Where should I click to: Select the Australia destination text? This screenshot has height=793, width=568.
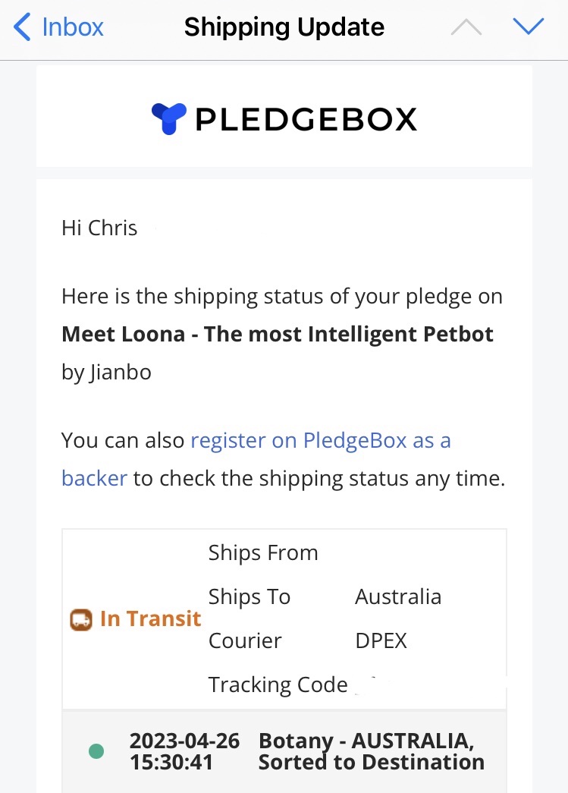click(x=398, y=596)
